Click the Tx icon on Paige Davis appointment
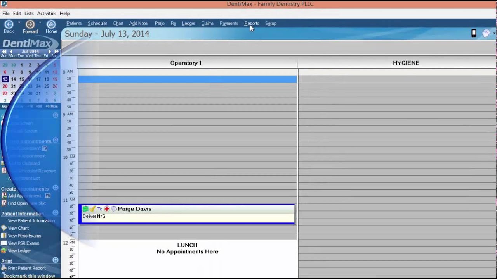 click(x=99, y=209)
